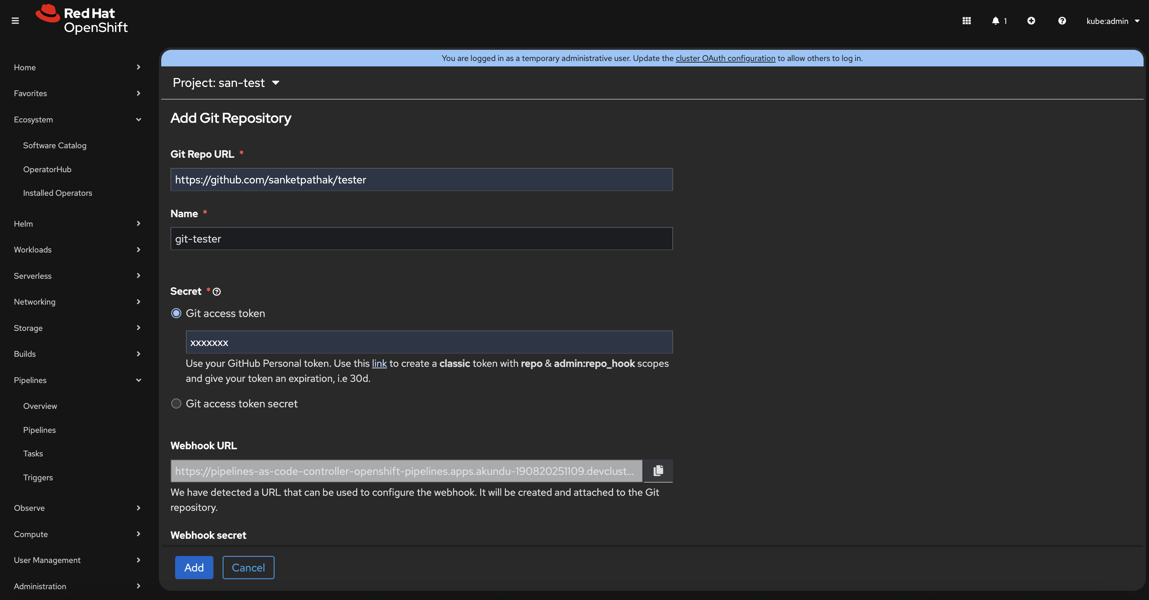Click the Git Repo URL field
The image size is (1149, 600).
(x=421, y=180)
